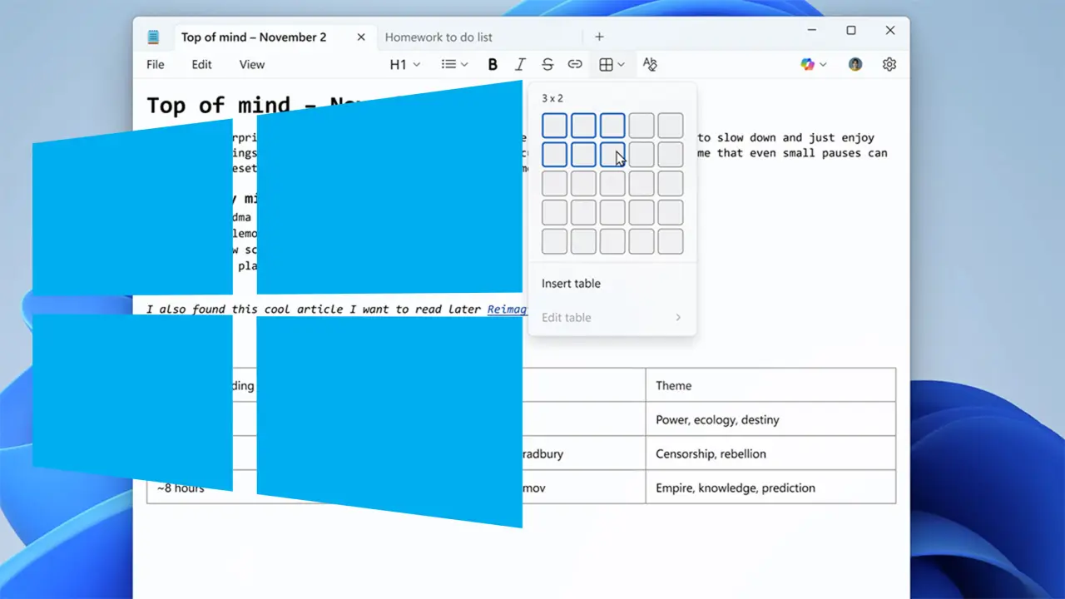Add a new tab with plus button
This screenshot has height=599, width=1065.
[x=599, y=37]
